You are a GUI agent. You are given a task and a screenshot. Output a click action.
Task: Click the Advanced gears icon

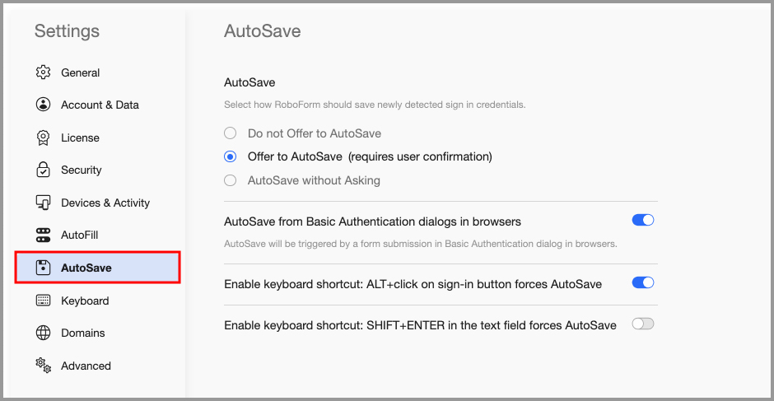point(44,365)
